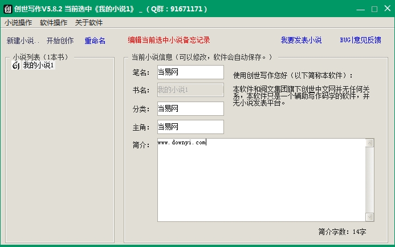Screen dimensions: 395x247
Task: Click the app logo icon in title bar
Action: tap(7, 9)
